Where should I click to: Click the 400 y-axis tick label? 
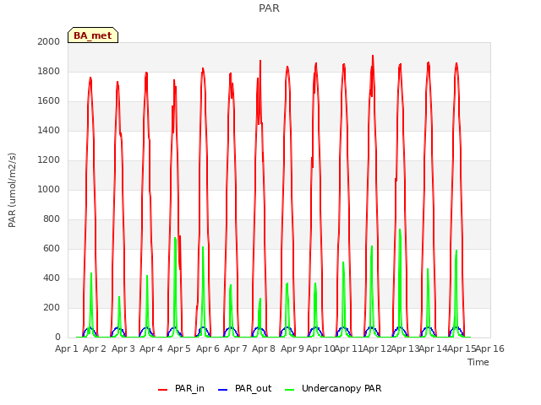point(52,278)
